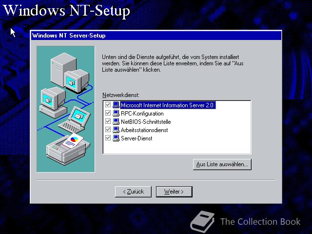The image size is (312, 234).
Task: Go back with the Zurück button
Action: click(133, 192)
